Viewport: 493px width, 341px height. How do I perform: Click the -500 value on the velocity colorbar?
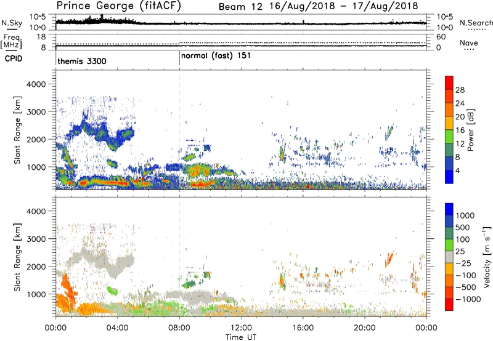click(x=466, y=287)
